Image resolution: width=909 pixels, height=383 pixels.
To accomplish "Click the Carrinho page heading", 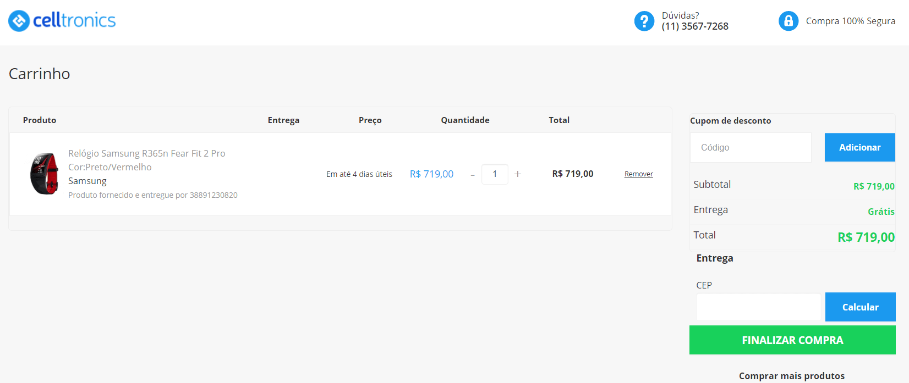I will (40, 74).
